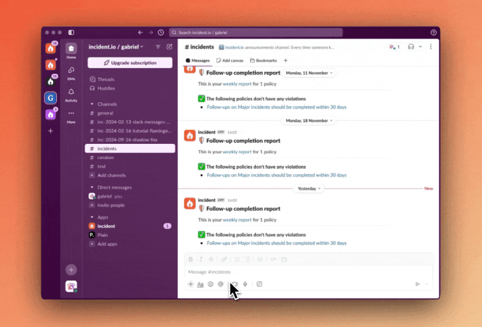
Task: Open the incident app
Action: pos(130,226)
